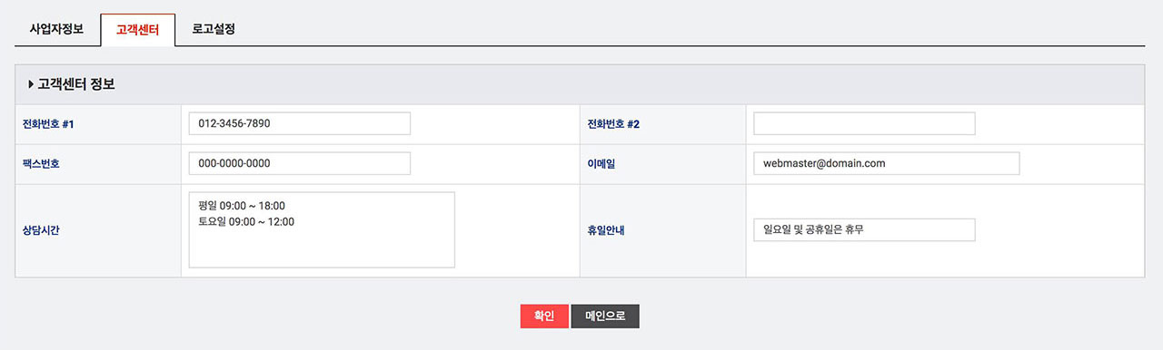This screenshot has width=1163, height=350.
Task: Switch to the 로고설정 tab
Action: click(x=214, y=29)
